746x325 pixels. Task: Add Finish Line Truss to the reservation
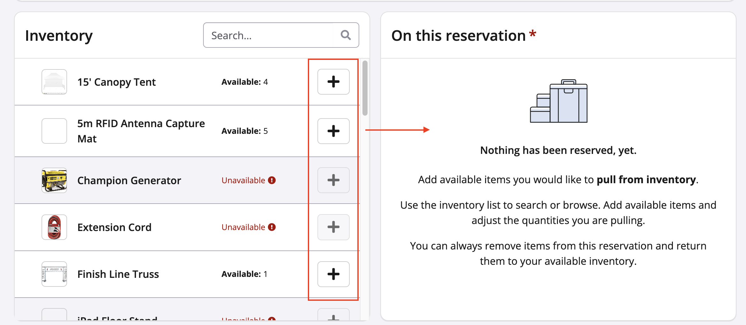click(333, 274)
